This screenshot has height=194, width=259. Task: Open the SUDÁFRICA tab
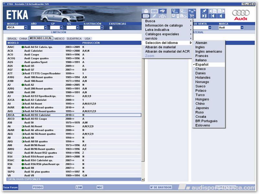click(x=74, y=38)
